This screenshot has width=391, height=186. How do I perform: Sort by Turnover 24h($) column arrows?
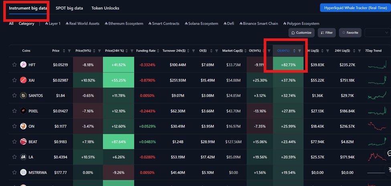[188, 51]
